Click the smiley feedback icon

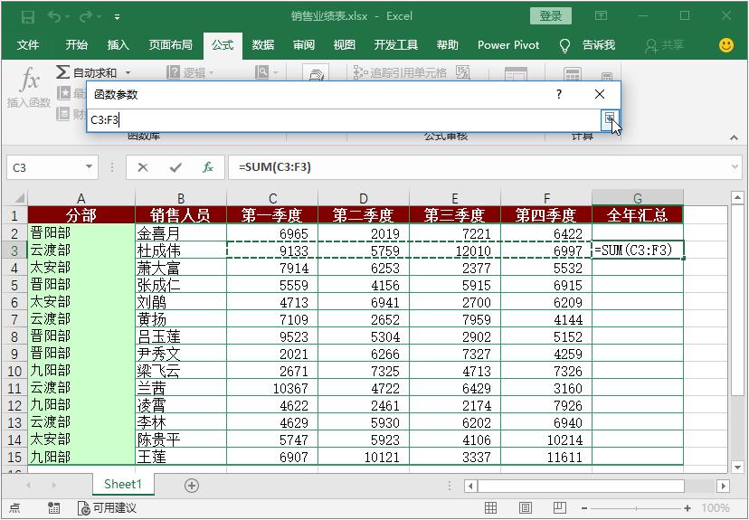coord(726,45)
